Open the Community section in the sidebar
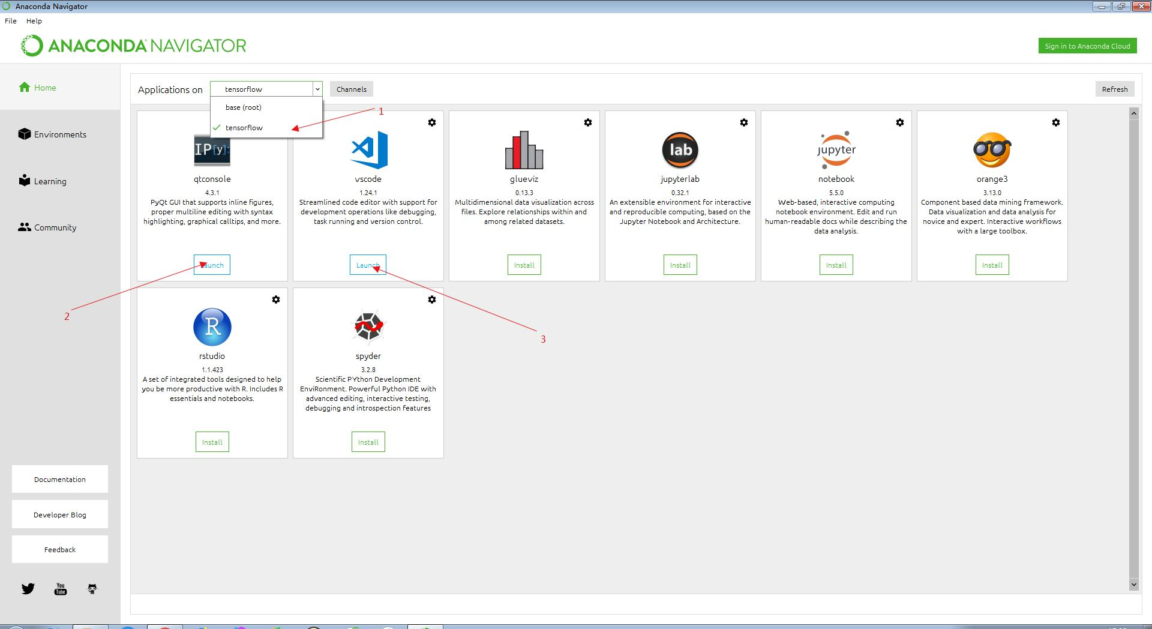Viewport: 1152px width, 629px height. (x=55, y=227)
